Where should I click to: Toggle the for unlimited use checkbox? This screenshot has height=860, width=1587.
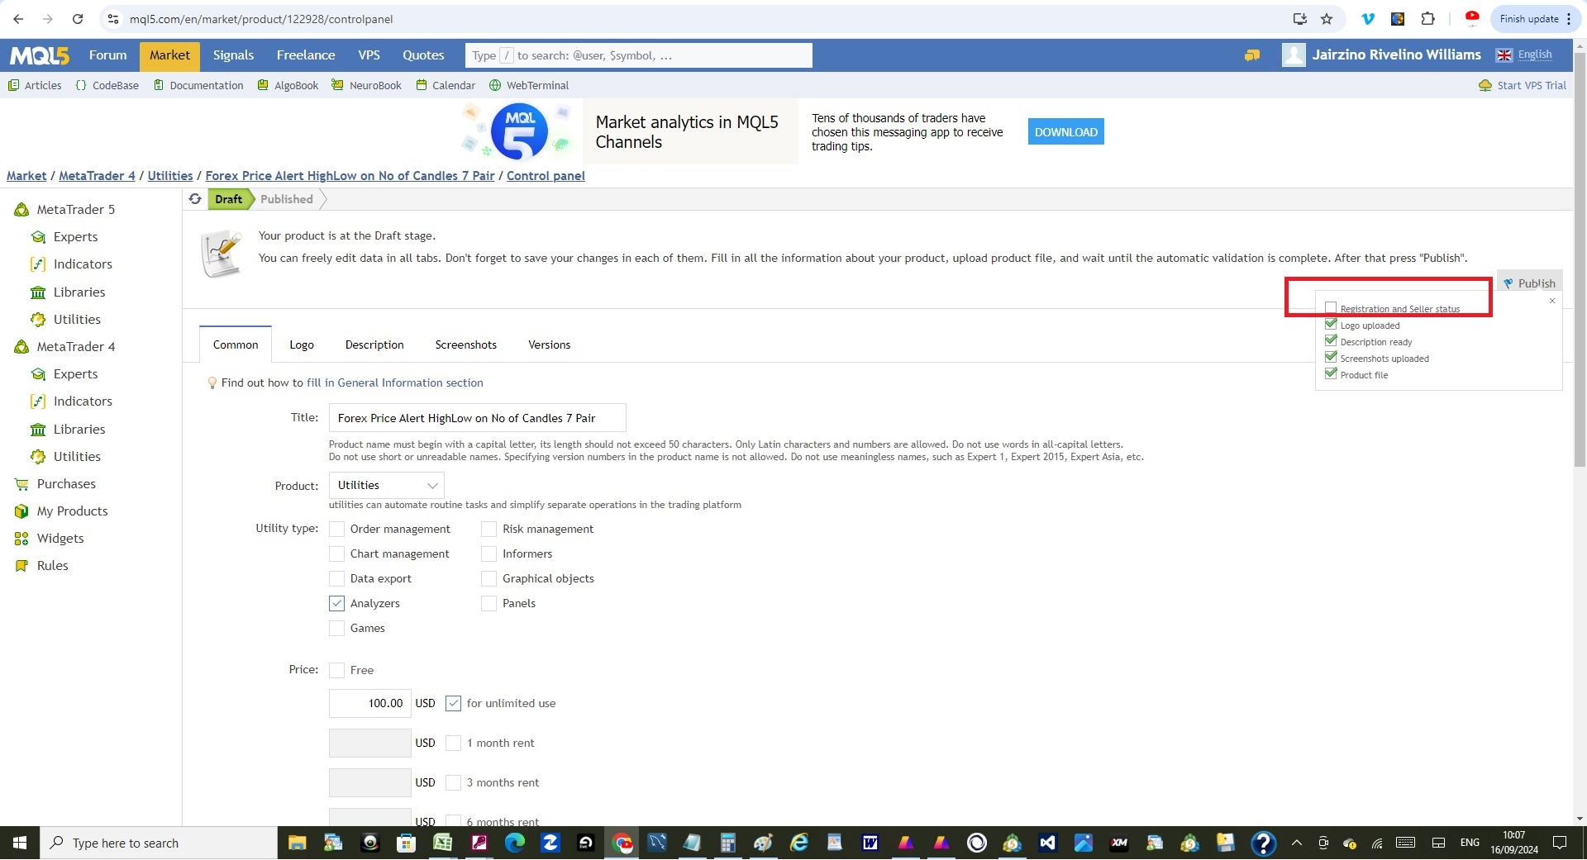(x=453, y=703)
